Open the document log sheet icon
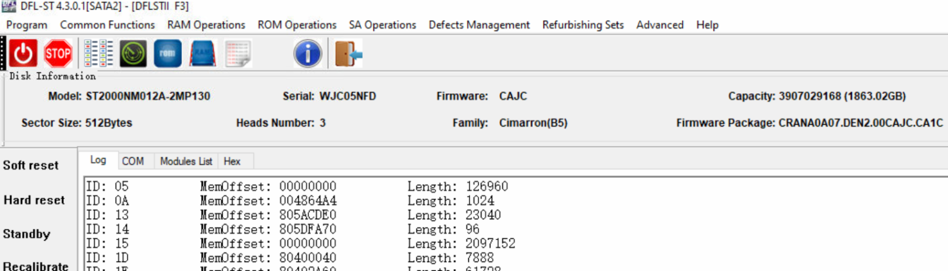The height and width of the screenshot is (271, 948). pos(238,54)
